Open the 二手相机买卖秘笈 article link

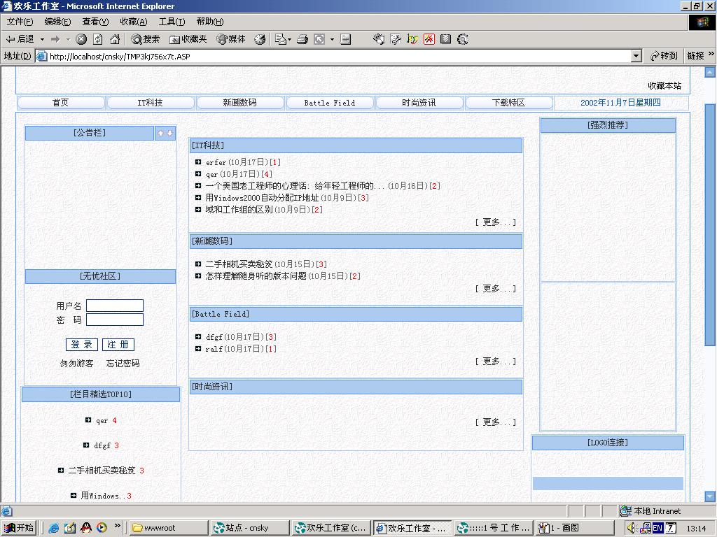click(x=238, y=264)
